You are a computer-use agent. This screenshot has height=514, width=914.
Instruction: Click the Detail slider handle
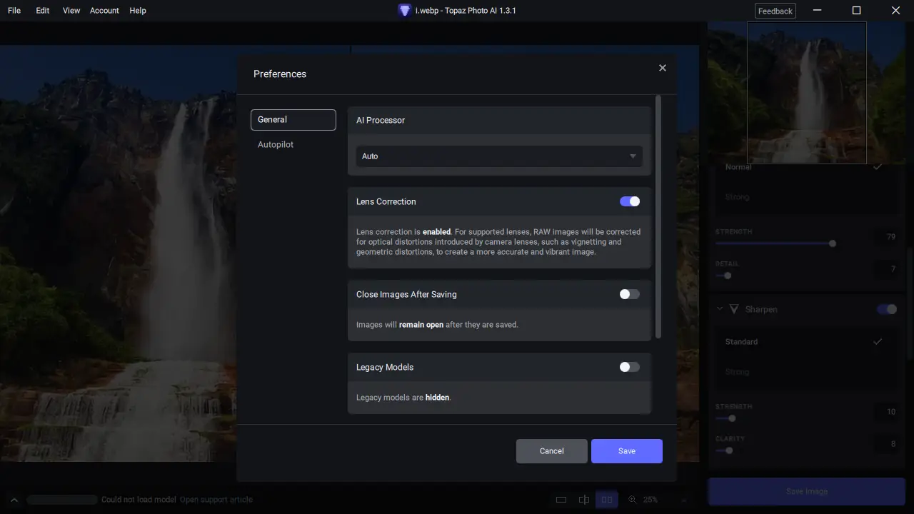pos(728,276)
